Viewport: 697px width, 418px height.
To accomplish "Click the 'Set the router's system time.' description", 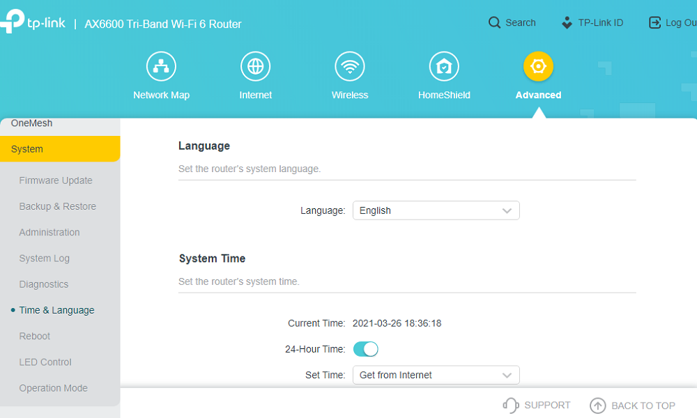I will [238, 281].
